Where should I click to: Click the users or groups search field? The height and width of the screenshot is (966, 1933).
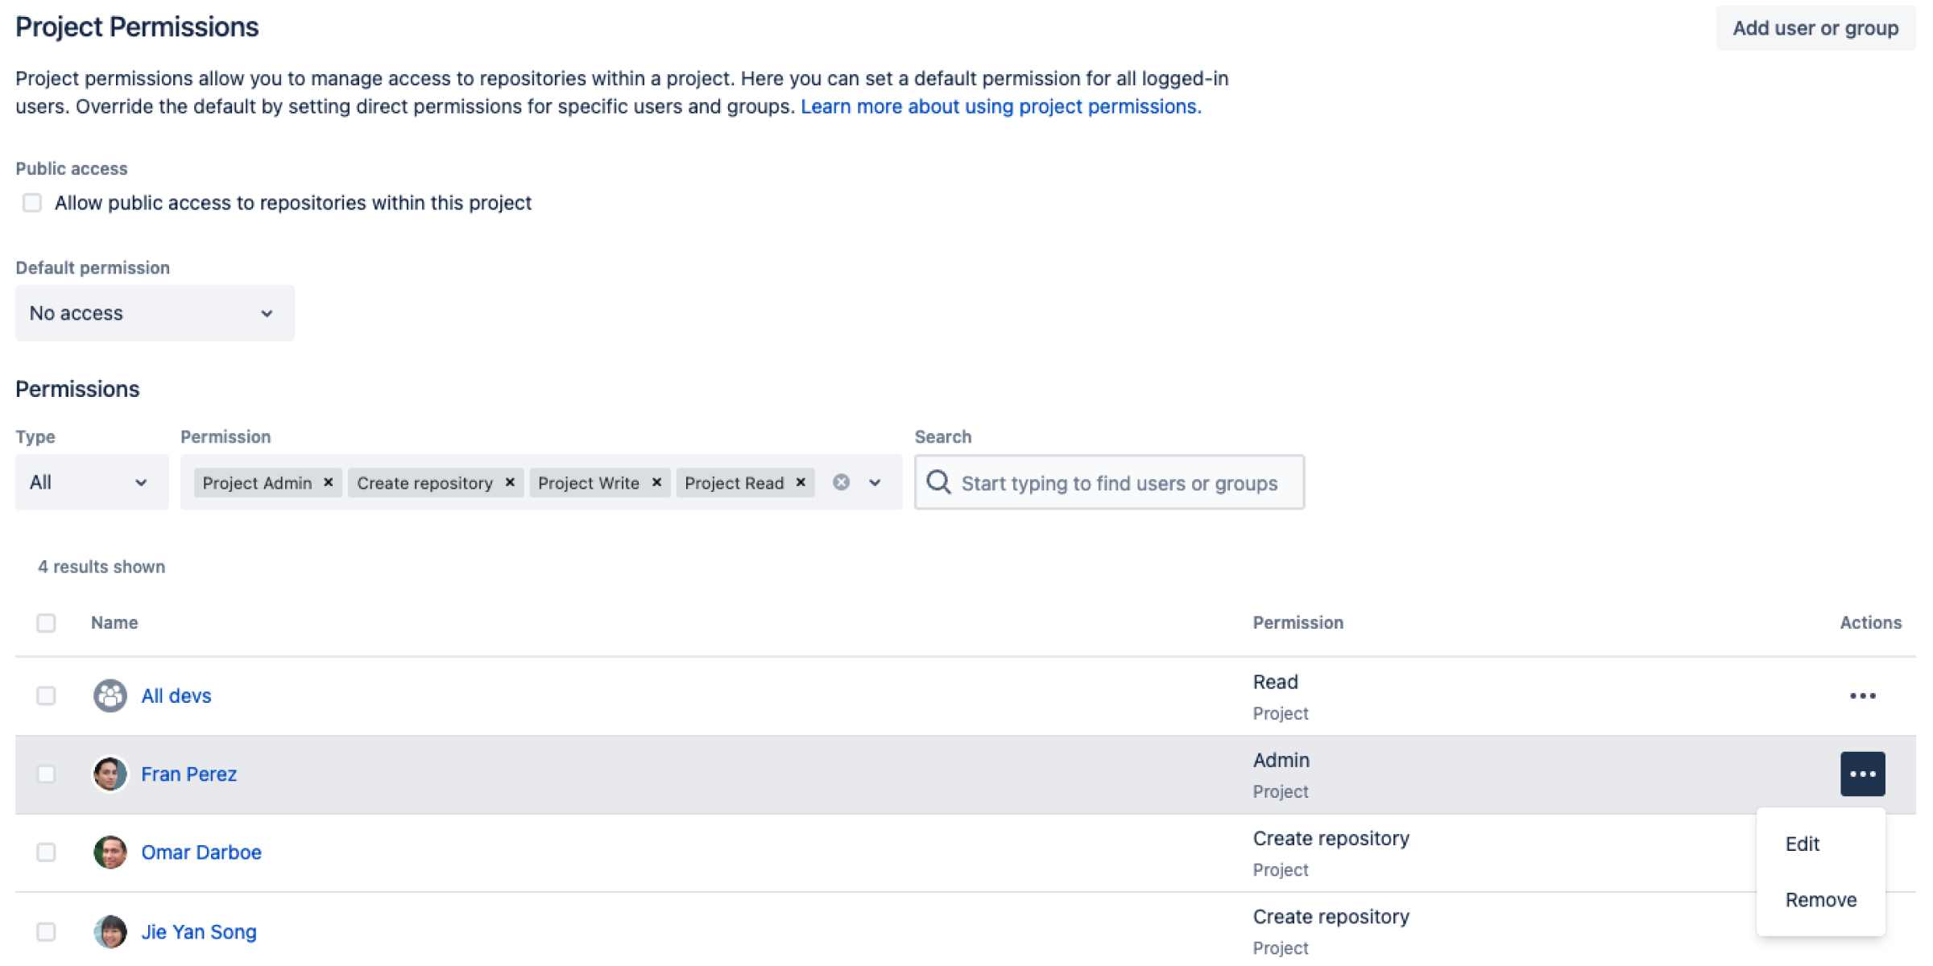pyautogui.click(x=1120, y=482)
